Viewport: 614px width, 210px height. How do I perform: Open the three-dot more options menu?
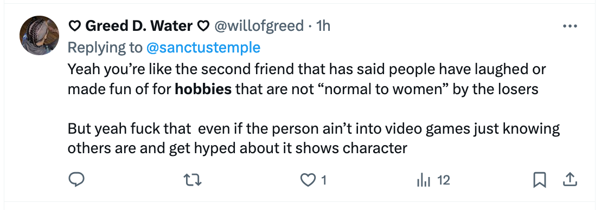(x=570, y=26)
